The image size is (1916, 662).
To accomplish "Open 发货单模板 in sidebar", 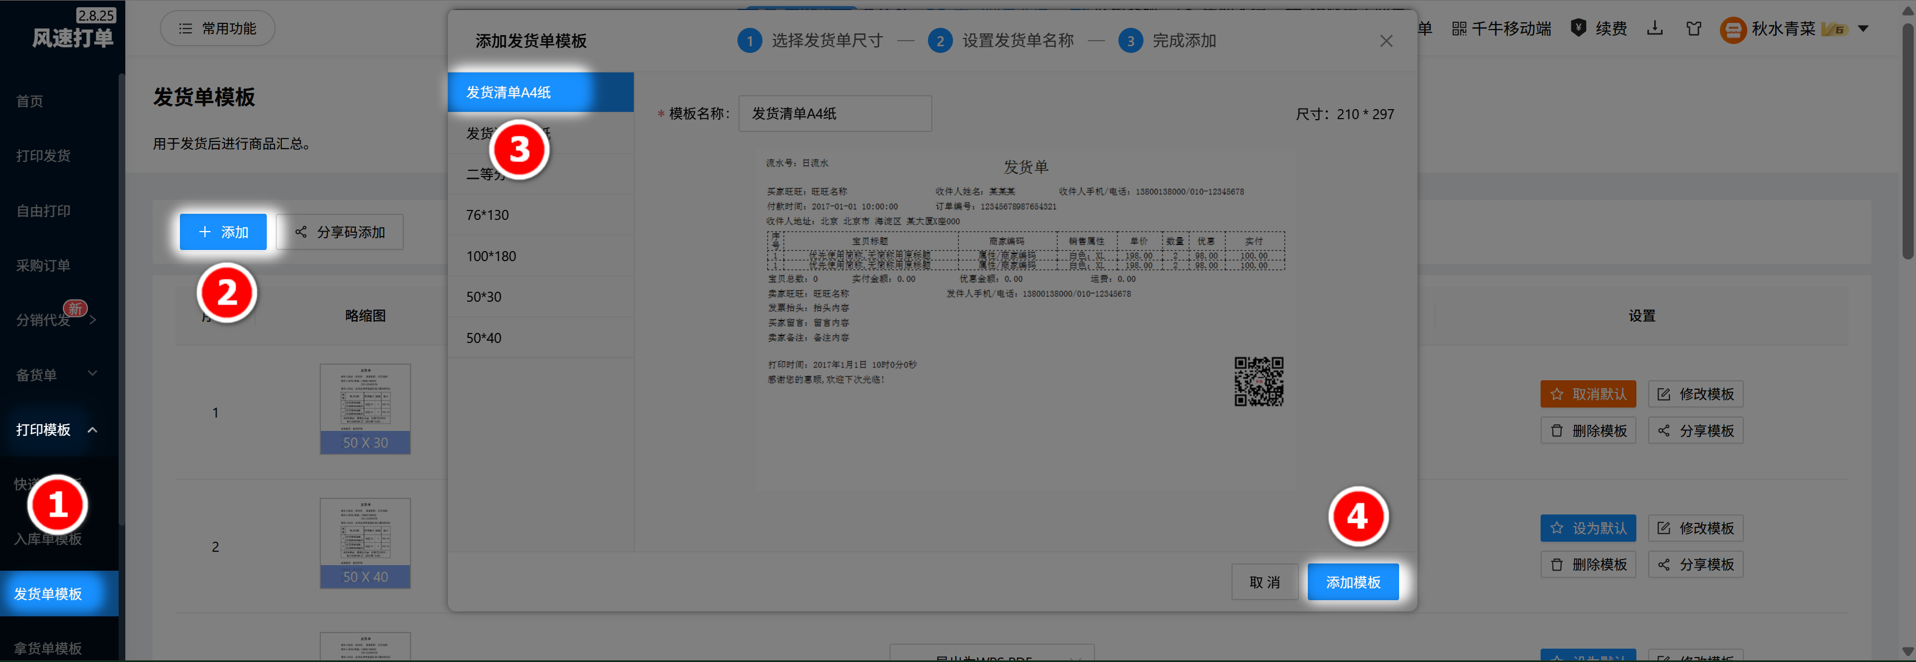I will (60, 594).
